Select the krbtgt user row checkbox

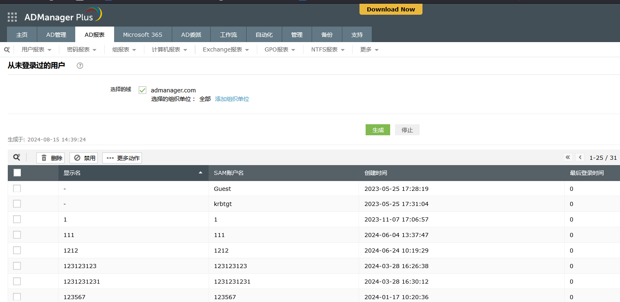[x=17, y=204]
